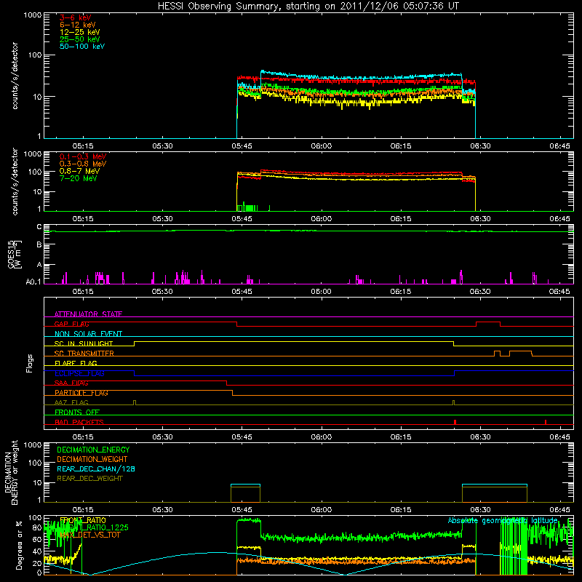The height and width of the screenshot is (582, 582).
Task: Click the ECLIPSE_FLAG label
Action: pyautogui.click(x=79, y=373)
